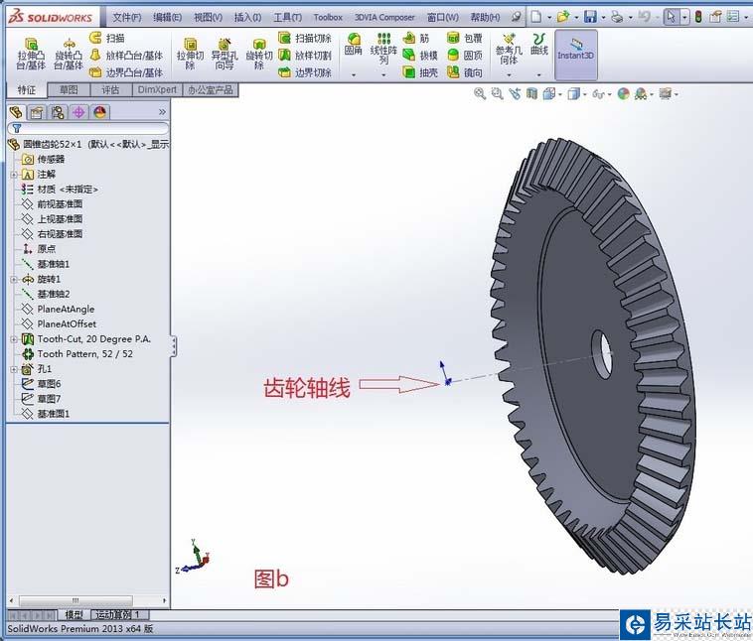Click the Save icon in top toolbar
753x641 pixels.
(590, 17)
